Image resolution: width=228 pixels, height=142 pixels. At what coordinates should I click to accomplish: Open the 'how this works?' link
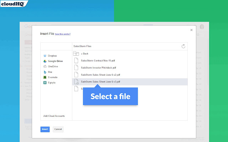[x=63, y=34]
